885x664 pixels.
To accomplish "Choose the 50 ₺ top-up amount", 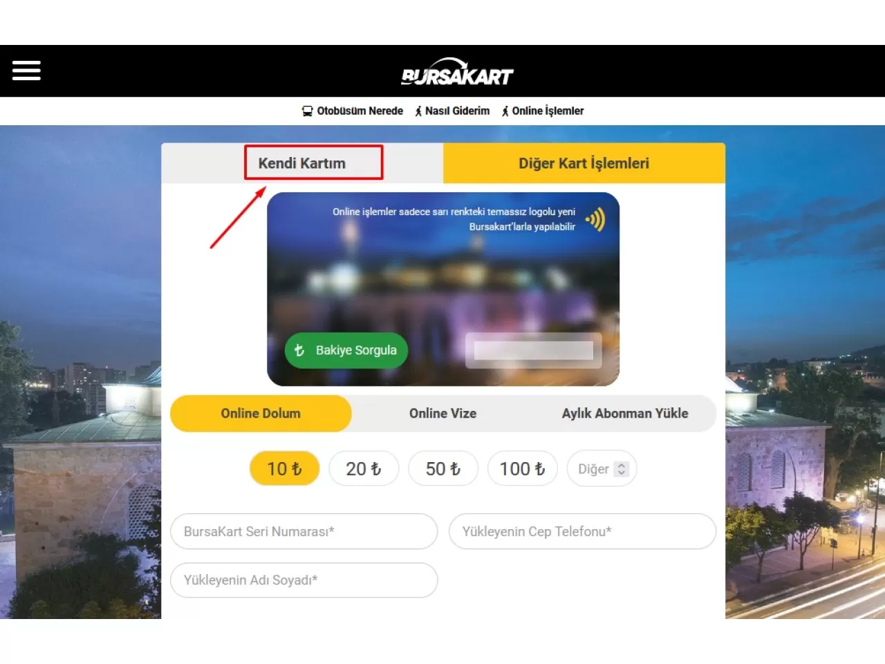I will pos(443,469).
